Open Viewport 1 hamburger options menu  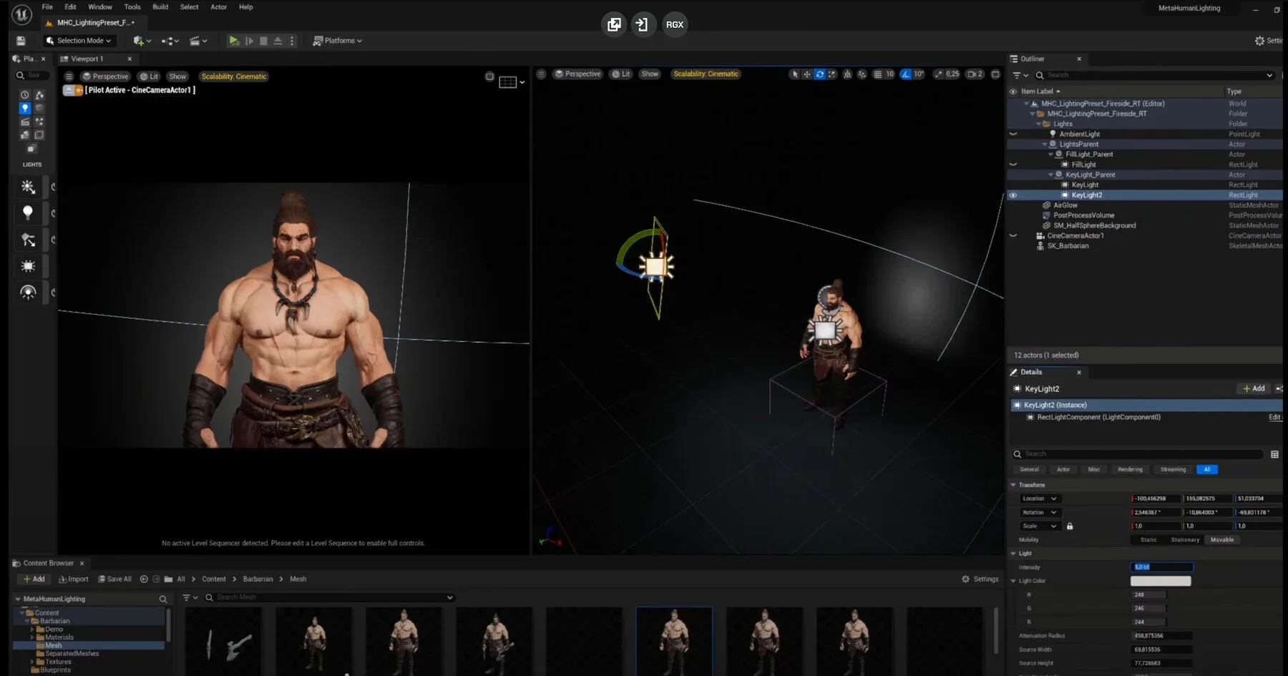[69, 77]
